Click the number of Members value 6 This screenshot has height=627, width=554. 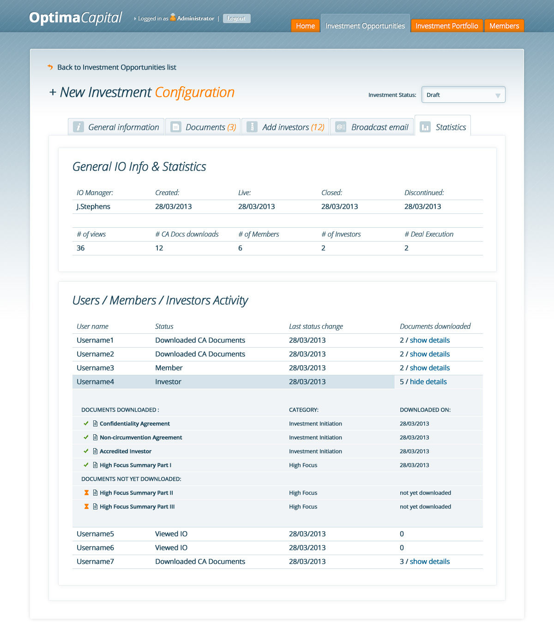pos(240,248)
